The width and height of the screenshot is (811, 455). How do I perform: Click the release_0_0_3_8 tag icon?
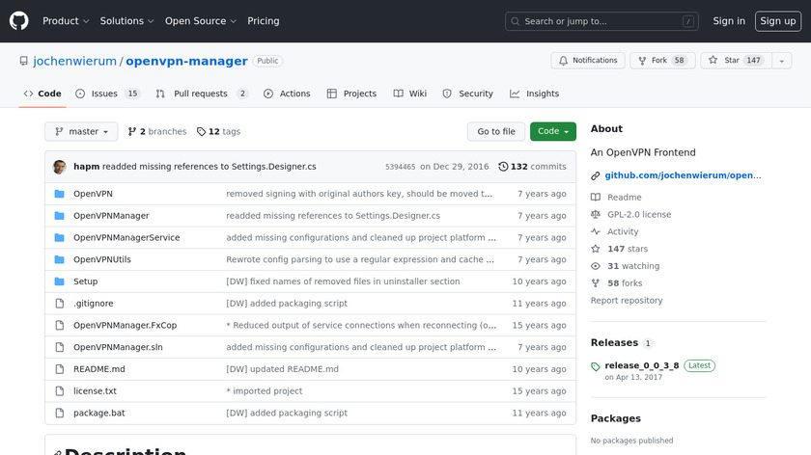(x=596, y=366)
